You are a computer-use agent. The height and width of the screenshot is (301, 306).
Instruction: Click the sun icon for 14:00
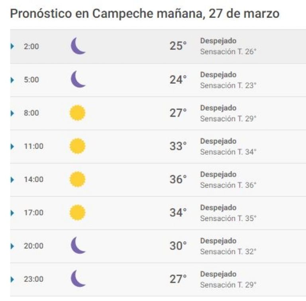tap(78, 179)
